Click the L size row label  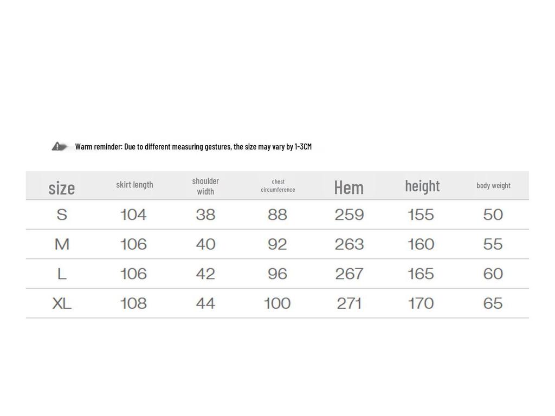(62, 274)
